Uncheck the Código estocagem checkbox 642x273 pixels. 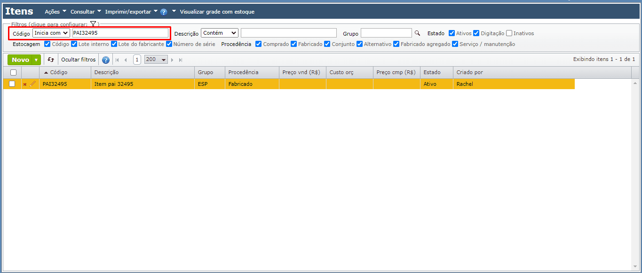47,44
